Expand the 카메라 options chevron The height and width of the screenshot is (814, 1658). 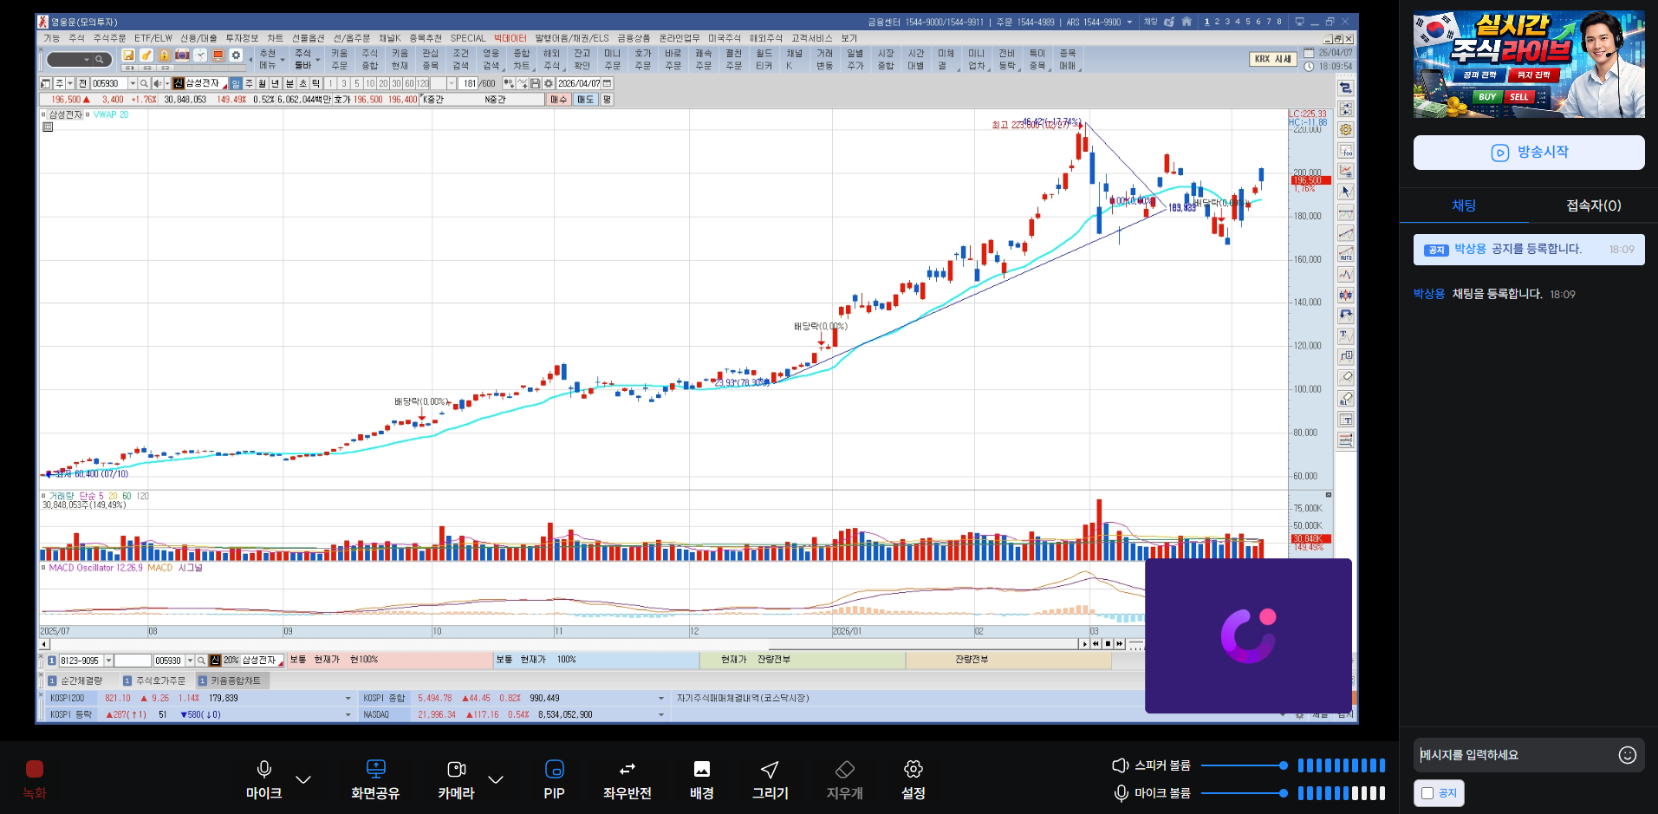pyautogui.click(x=496, y=779)
